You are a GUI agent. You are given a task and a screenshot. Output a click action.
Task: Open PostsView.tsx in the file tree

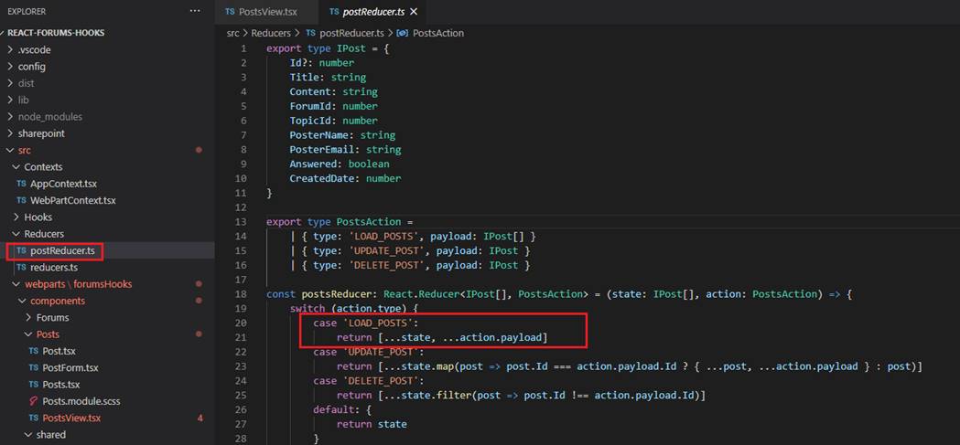point(71,418)
